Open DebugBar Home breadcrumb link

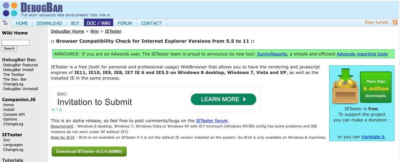[67, 32]
